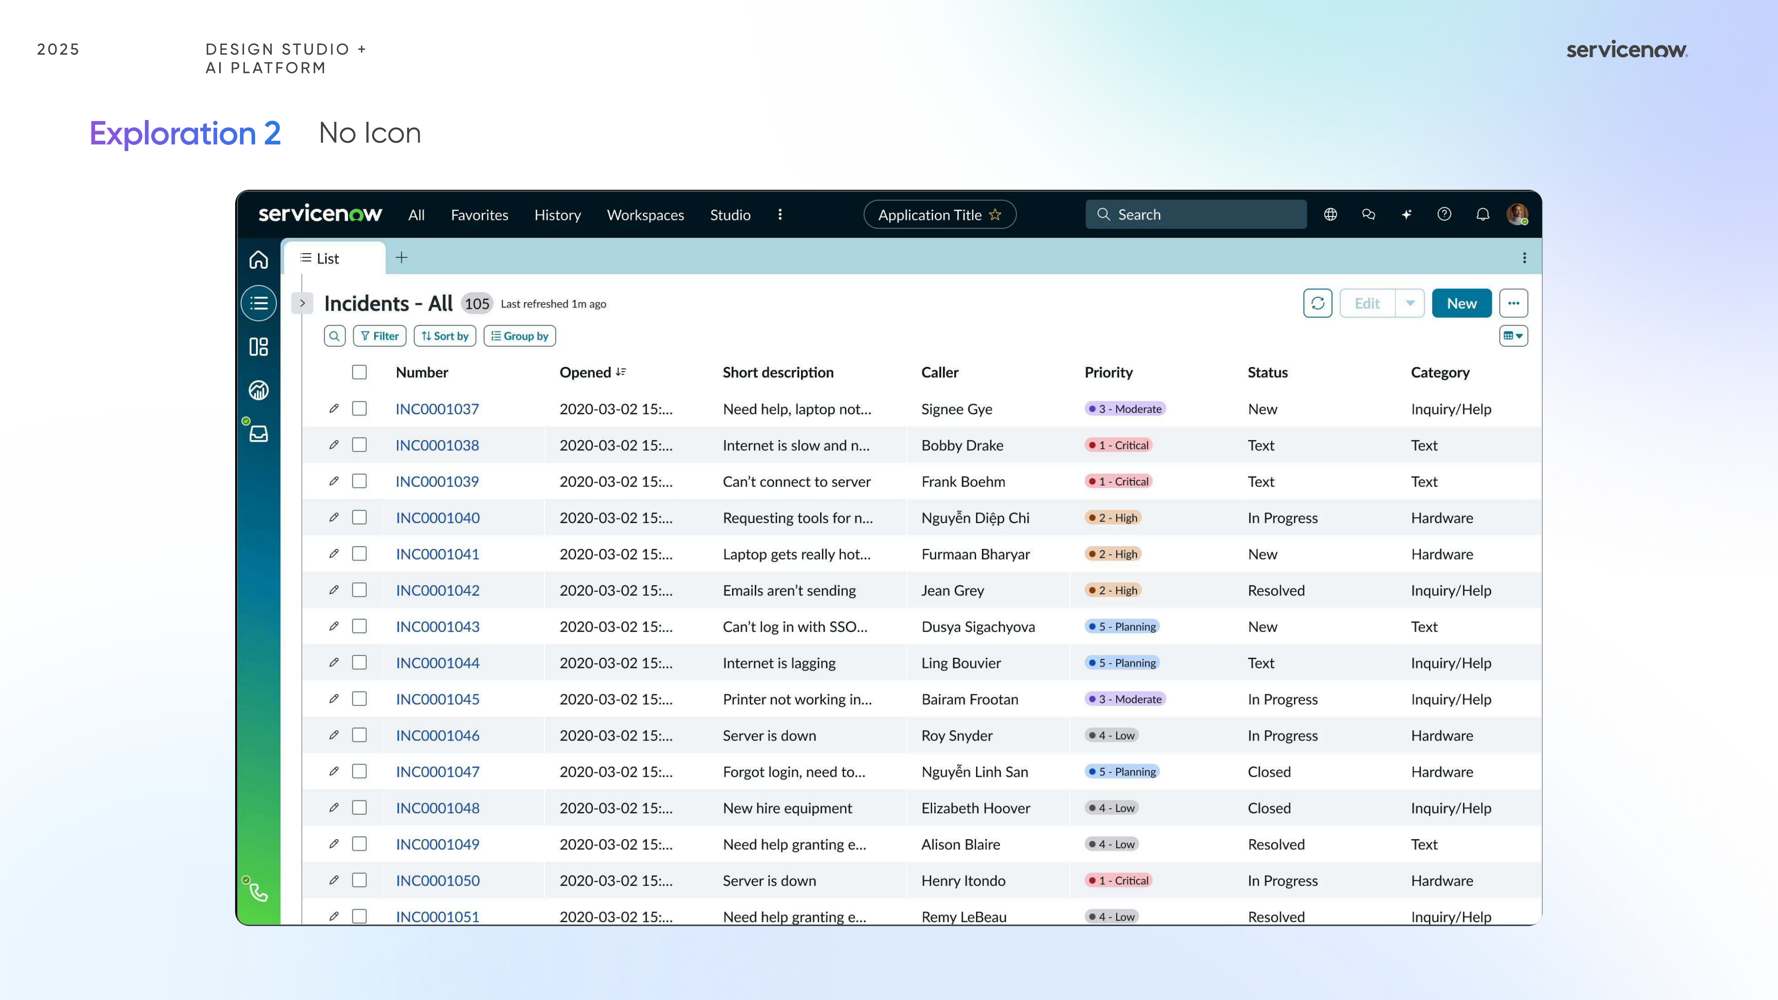Screen dimensions: 1778x1000
Task: Click the globe icon in header
Action: (x=1331, y=215)
